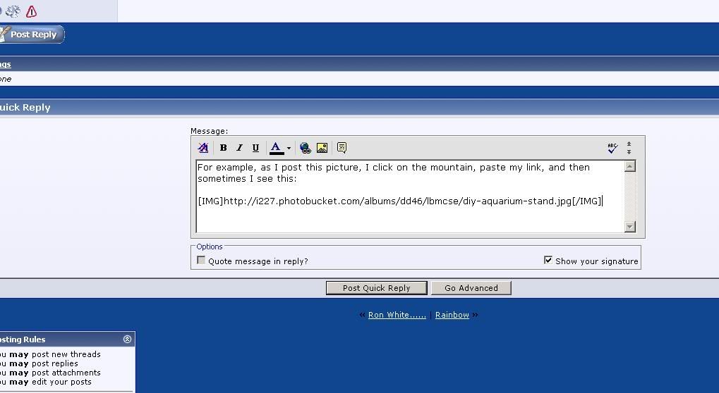719x393 pixels.
Task: Collapse the Posting Rules box
Action: coord(128,339)
